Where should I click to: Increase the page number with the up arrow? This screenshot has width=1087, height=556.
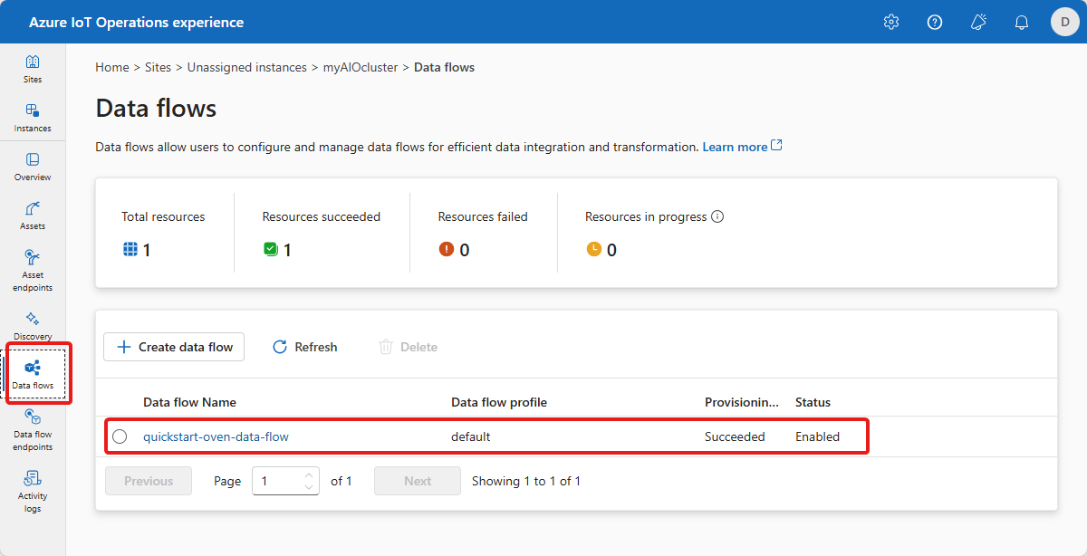click(x=310, y=475)
